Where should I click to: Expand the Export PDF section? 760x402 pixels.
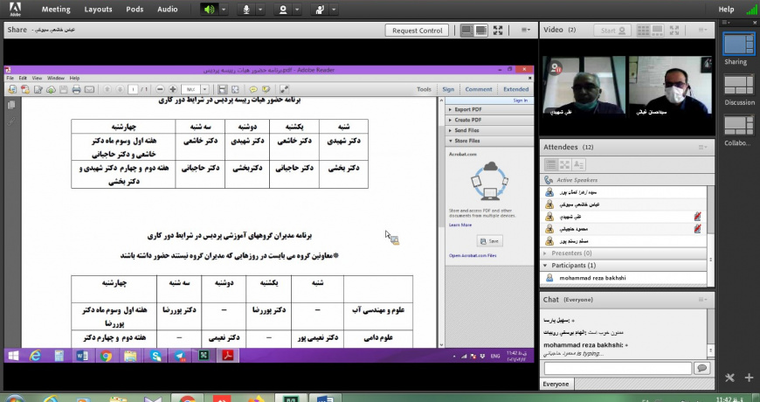(488, 109)
